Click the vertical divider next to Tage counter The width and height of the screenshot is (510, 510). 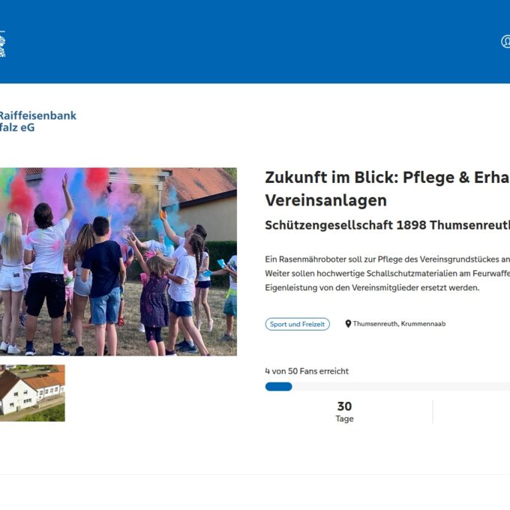[x=433, y=412]
